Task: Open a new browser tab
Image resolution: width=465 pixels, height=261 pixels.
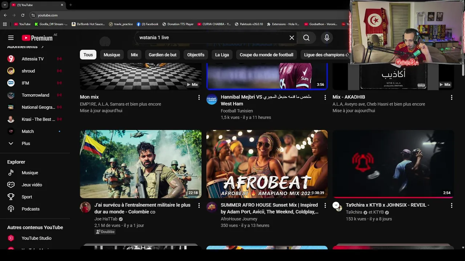Action: (70, 5)
